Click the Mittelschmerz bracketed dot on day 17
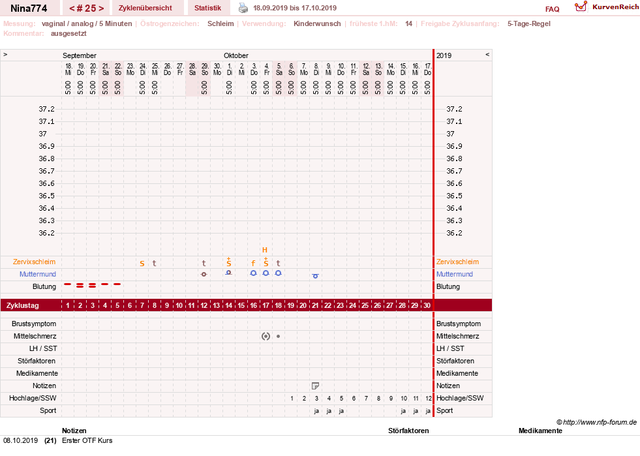Viewport: 640px width, 456px height. tap(266, 337)
